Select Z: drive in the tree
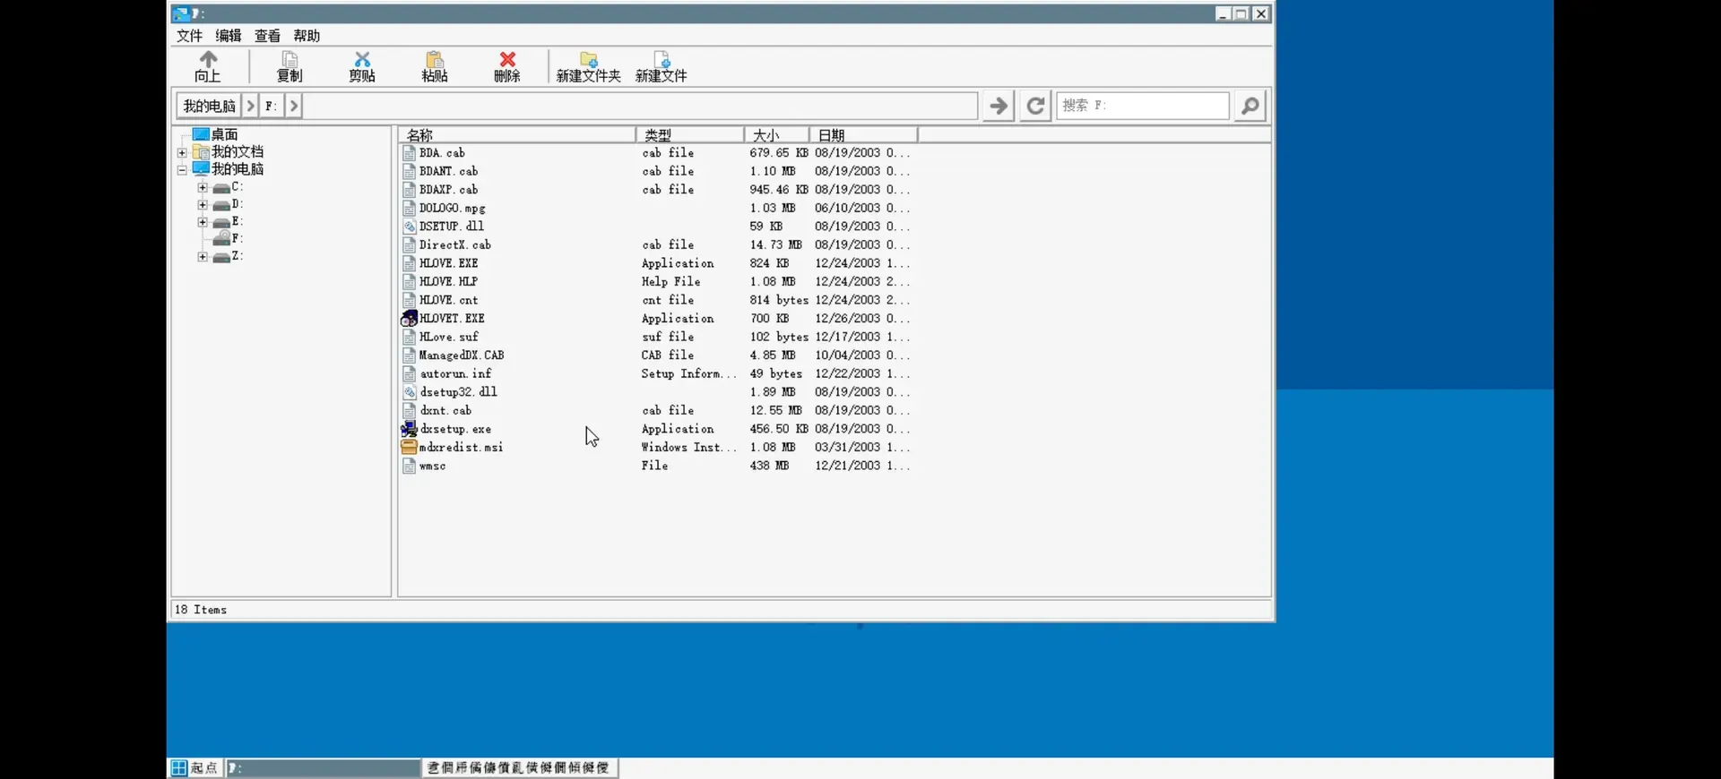Screen dimensions: 1721x779 [237, 256]
